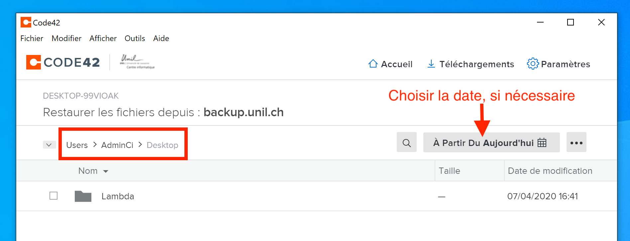Go to AdminCi breadcrumb folder

click(117, 145)
